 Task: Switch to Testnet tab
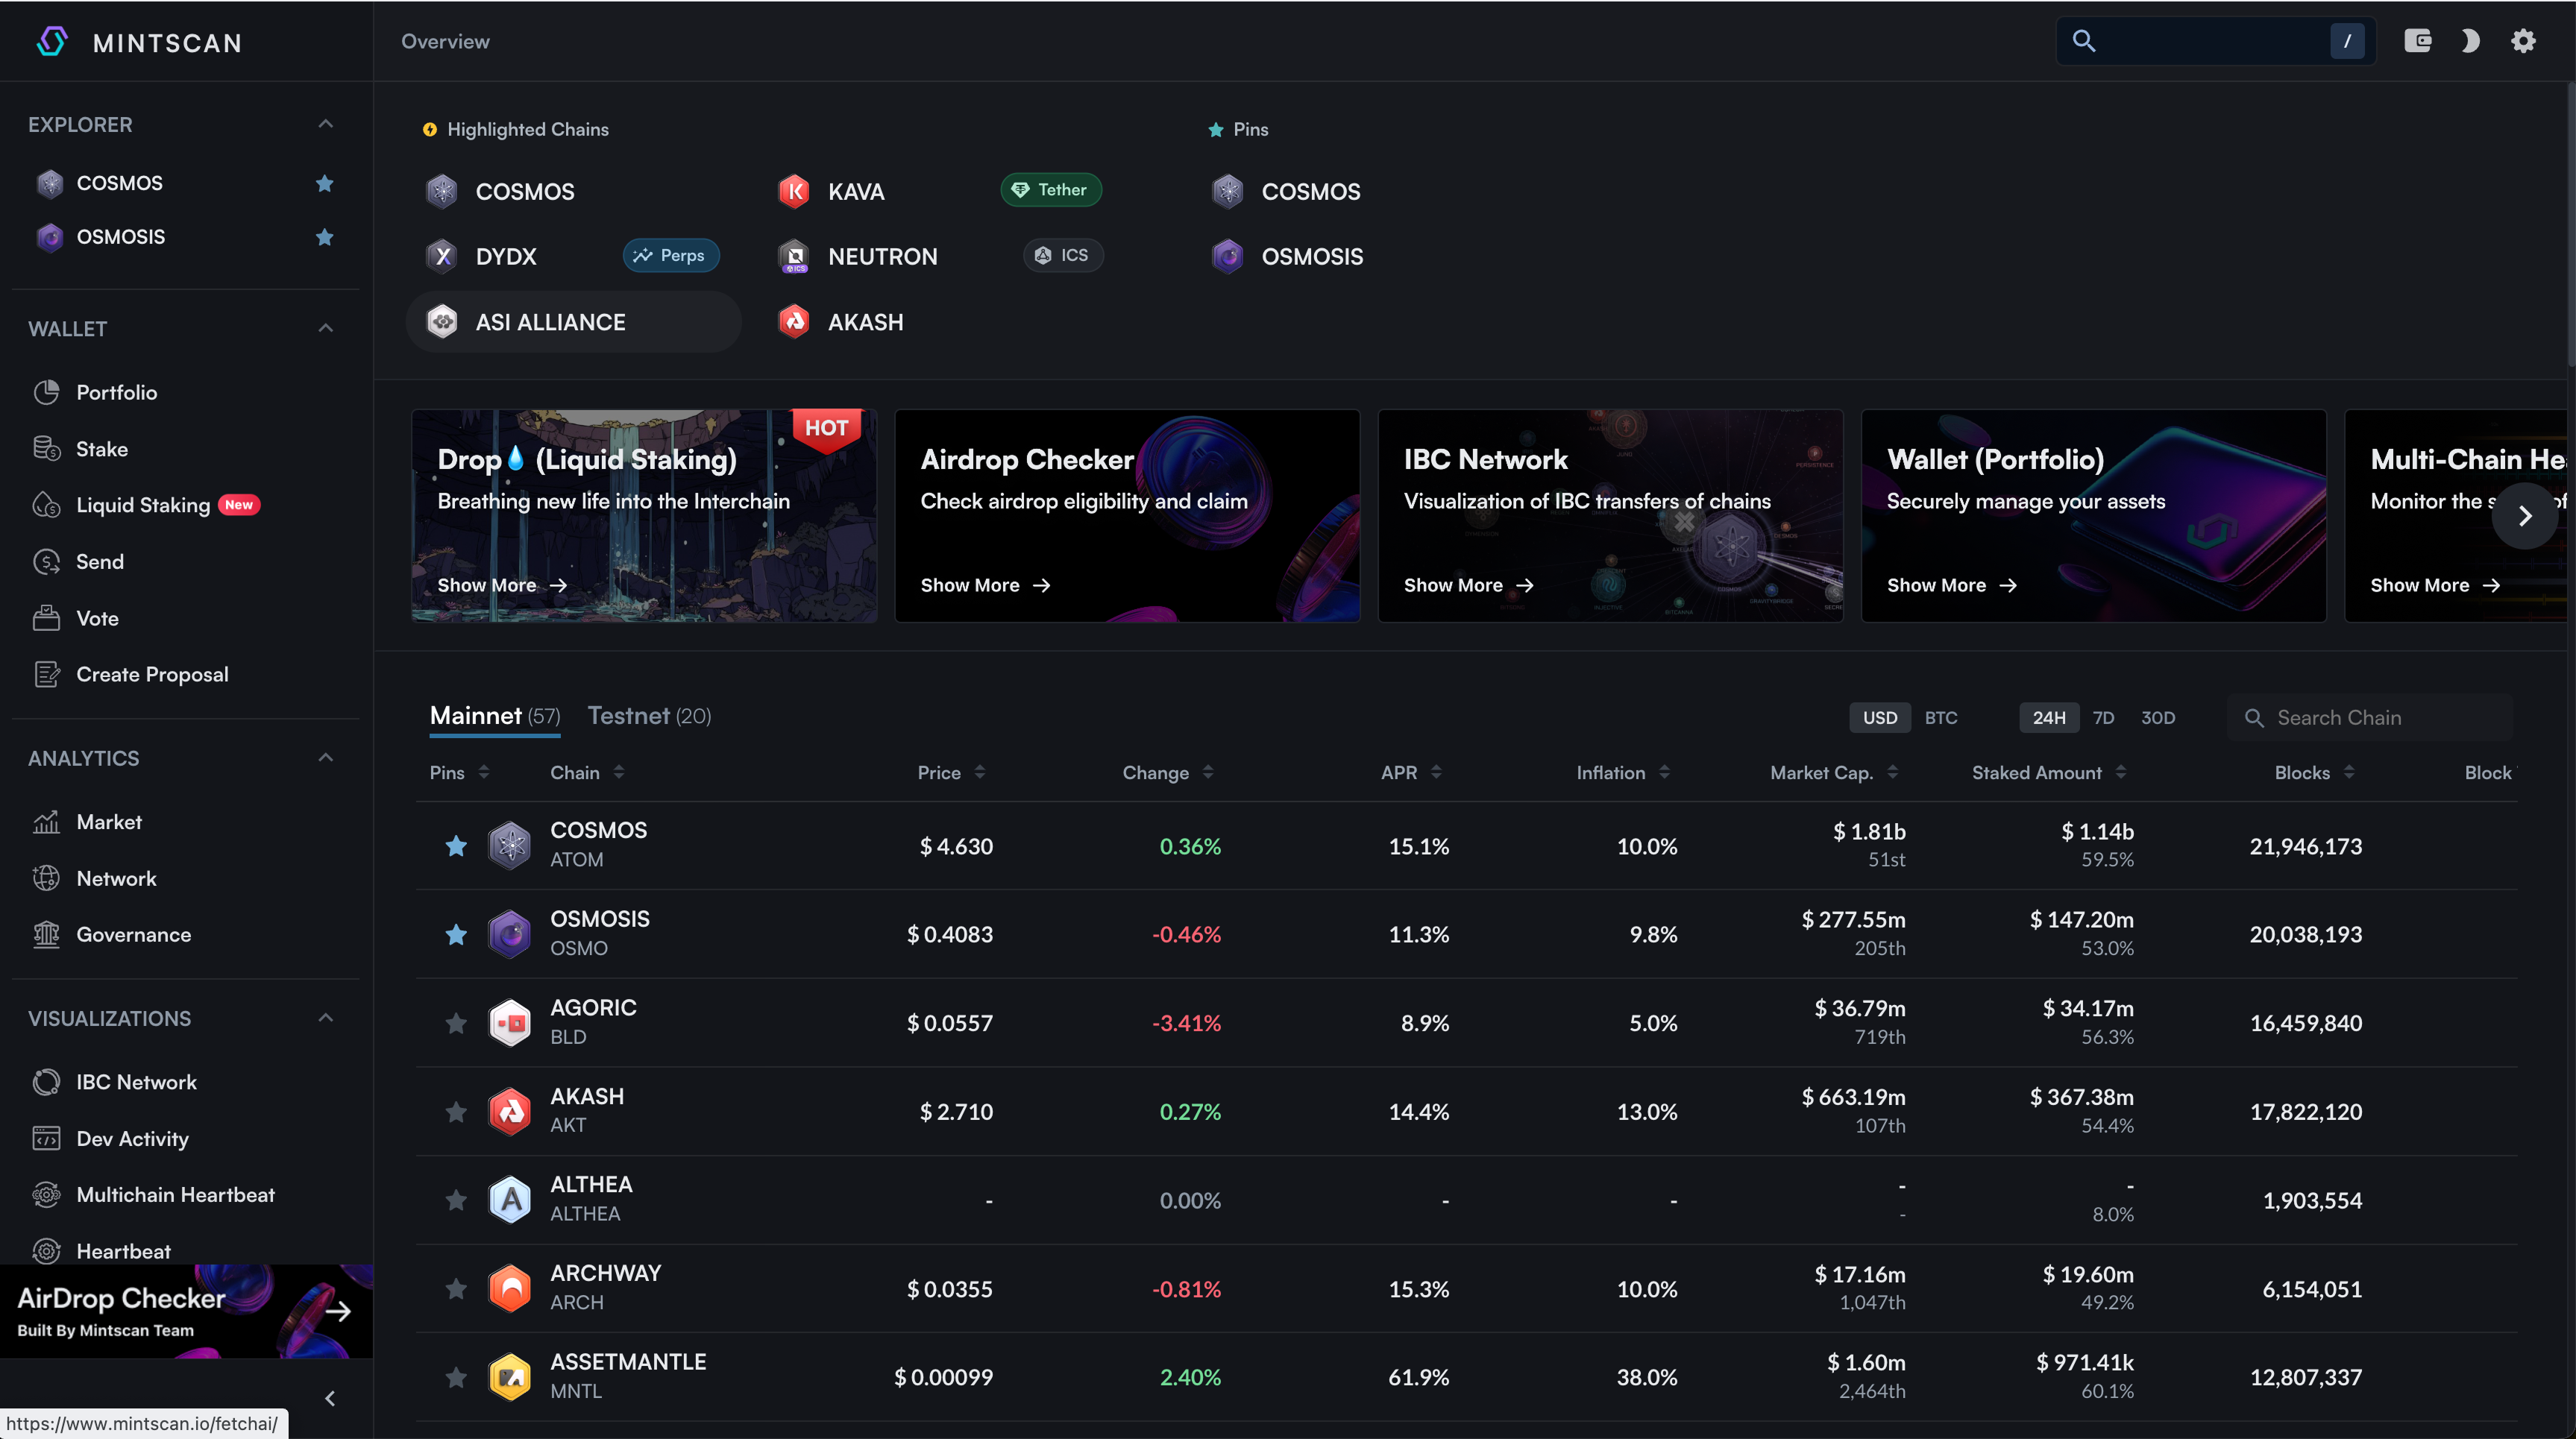pos(649,716)
